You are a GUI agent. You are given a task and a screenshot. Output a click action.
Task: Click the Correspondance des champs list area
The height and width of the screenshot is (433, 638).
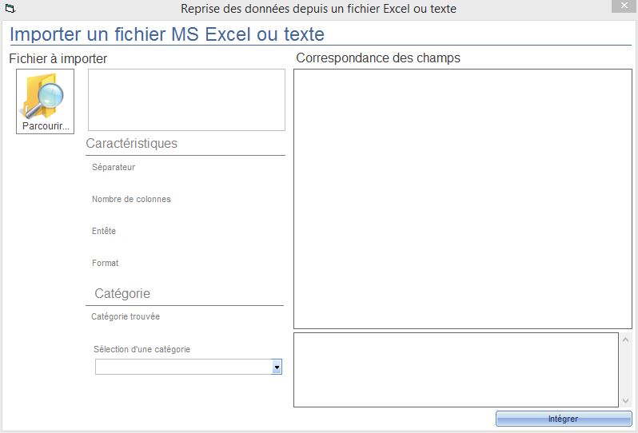(x=463, y=199)
